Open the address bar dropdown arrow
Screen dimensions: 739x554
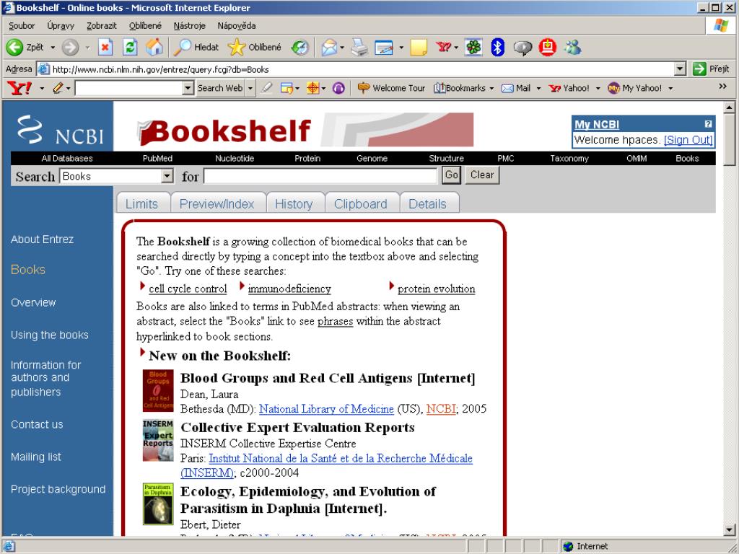click(x=680, y=69)
